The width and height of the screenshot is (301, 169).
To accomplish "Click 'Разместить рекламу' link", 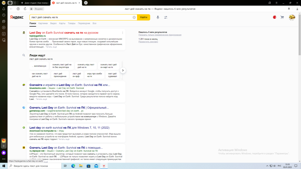I will click(148, 42).
